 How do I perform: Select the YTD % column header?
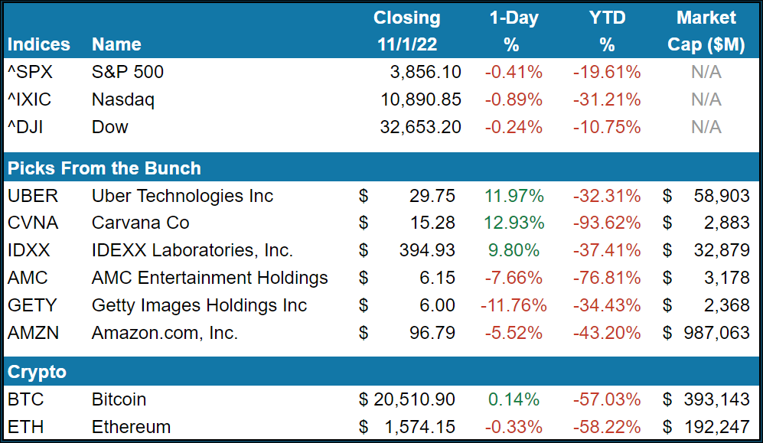607,31
